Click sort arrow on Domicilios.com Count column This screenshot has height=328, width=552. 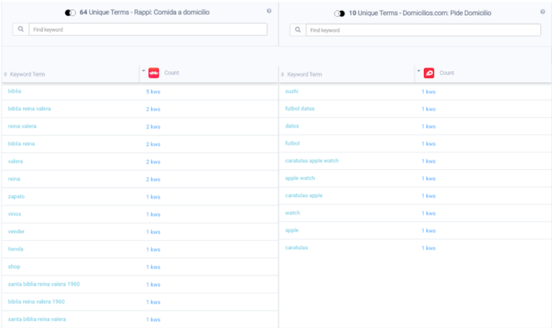[x=419, y=71]
